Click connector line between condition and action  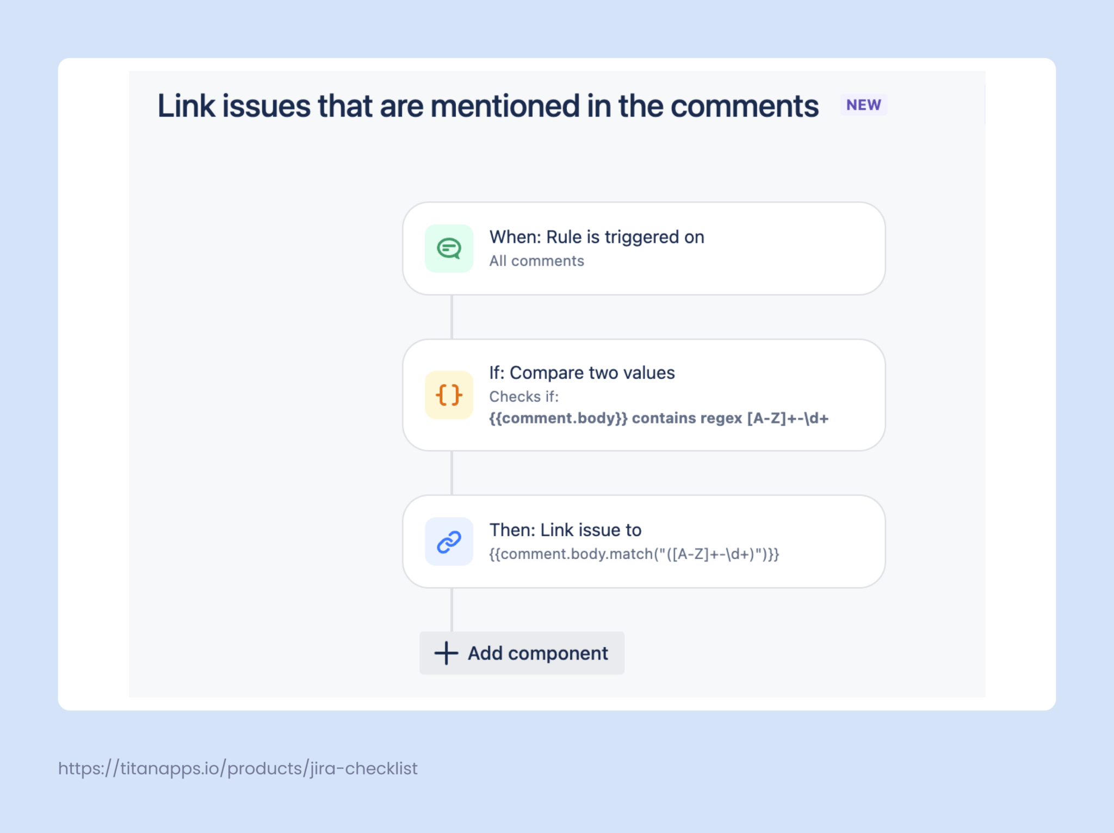click(451, 473)
